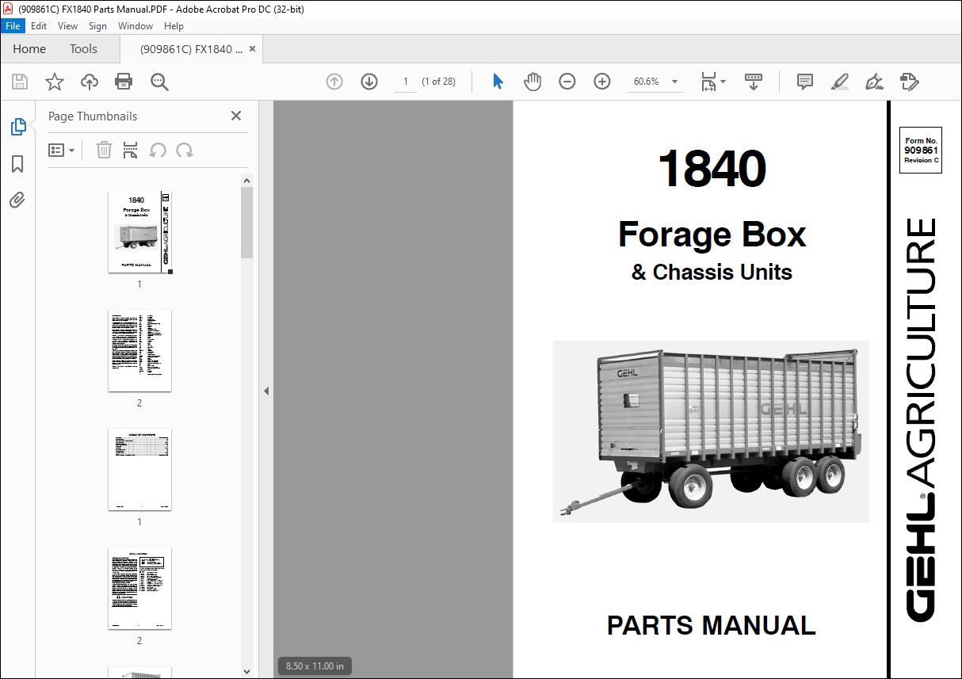Open the Window menu

(136, 26)
